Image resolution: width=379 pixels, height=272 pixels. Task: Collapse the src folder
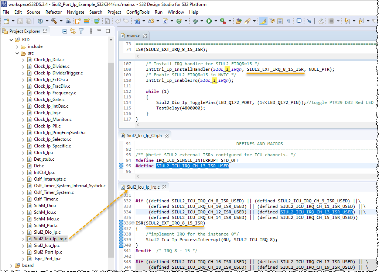pyautogui.click(x=17, y=53)
